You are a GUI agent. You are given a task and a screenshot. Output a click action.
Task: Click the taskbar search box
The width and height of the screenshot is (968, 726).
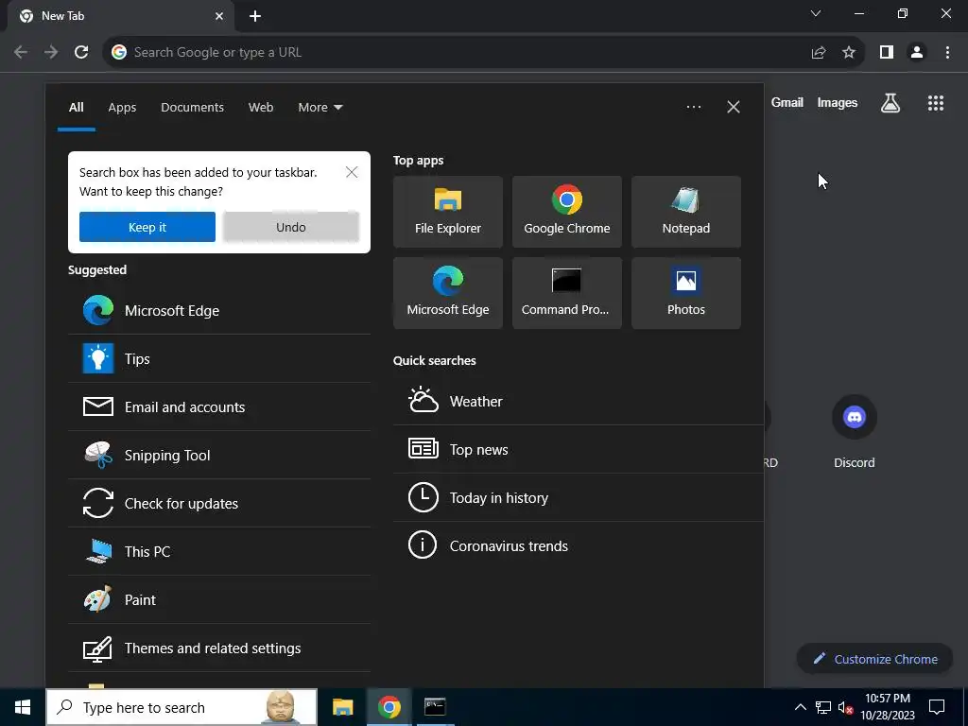click(181, 707)
